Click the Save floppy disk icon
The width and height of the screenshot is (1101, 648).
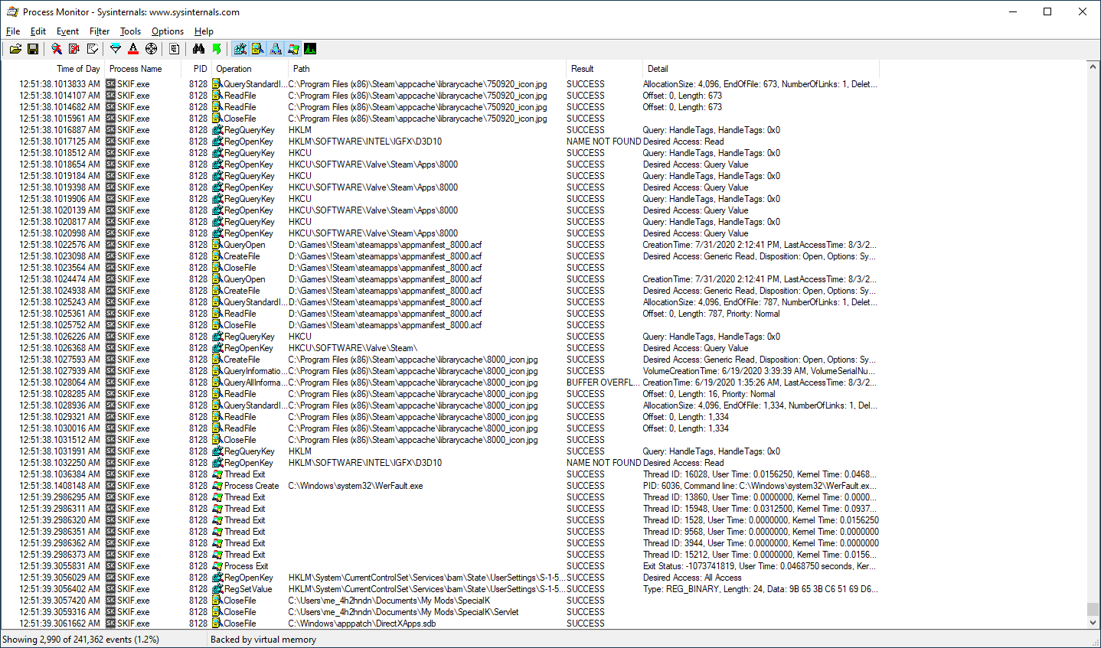pyautogui.click(x=33, y=49)
